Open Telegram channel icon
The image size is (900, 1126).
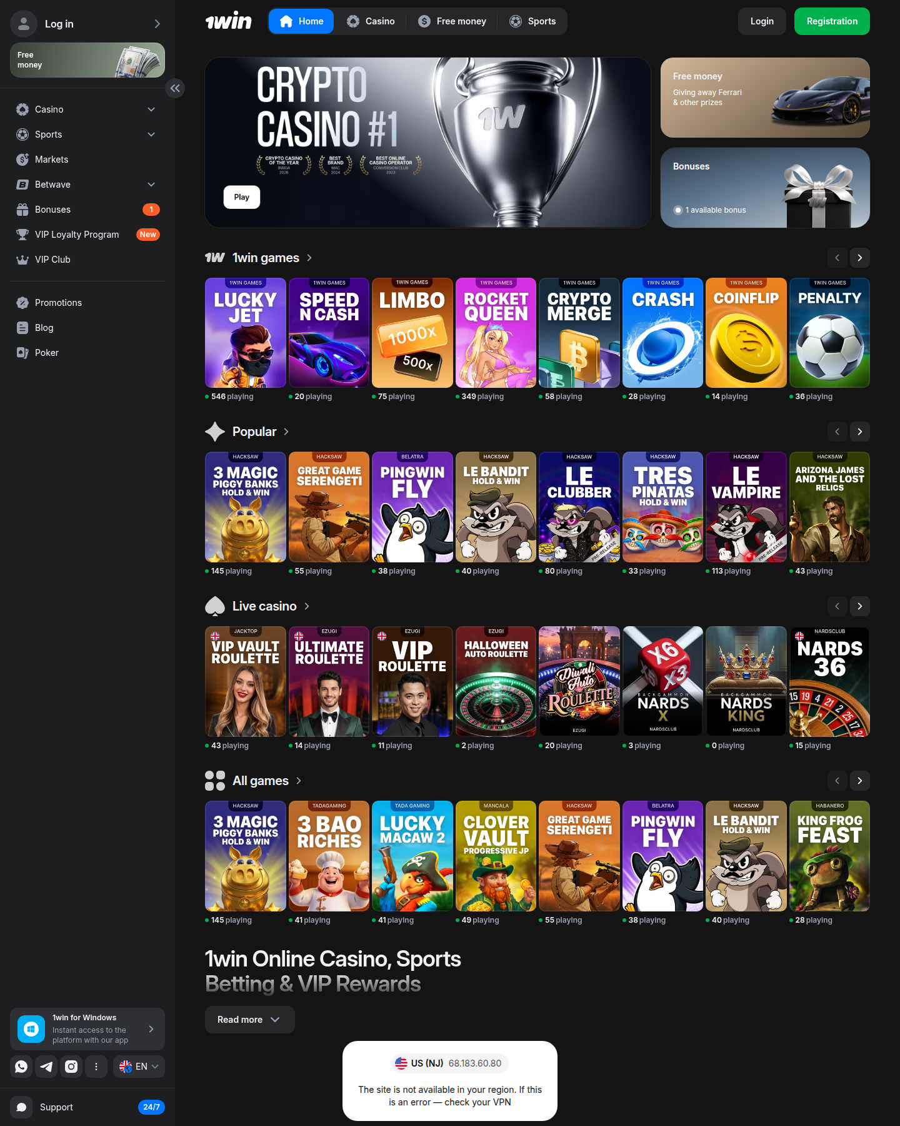point(46,1067)
